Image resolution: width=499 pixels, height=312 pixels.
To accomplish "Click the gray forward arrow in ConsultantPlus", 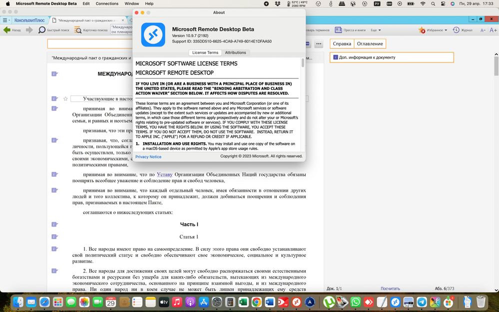I will [x=29, y=30].
